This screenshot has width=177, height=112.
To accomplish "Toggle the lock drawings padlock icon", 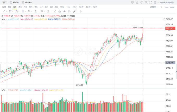I will click(x=60, y=11).
